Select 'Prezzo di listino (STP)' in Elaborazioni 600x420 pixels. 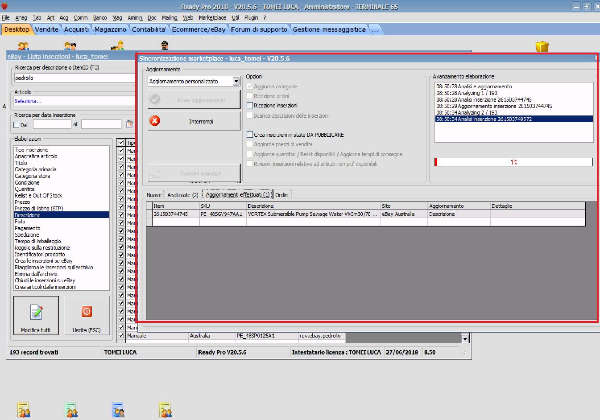tap(39, 209)
